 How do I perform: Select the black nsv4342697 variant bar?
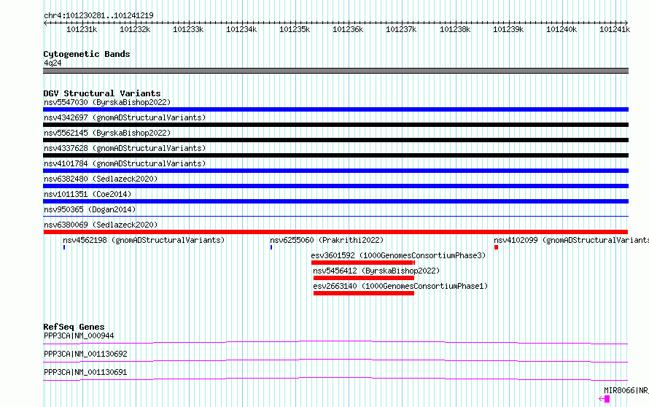coord(335,125)
